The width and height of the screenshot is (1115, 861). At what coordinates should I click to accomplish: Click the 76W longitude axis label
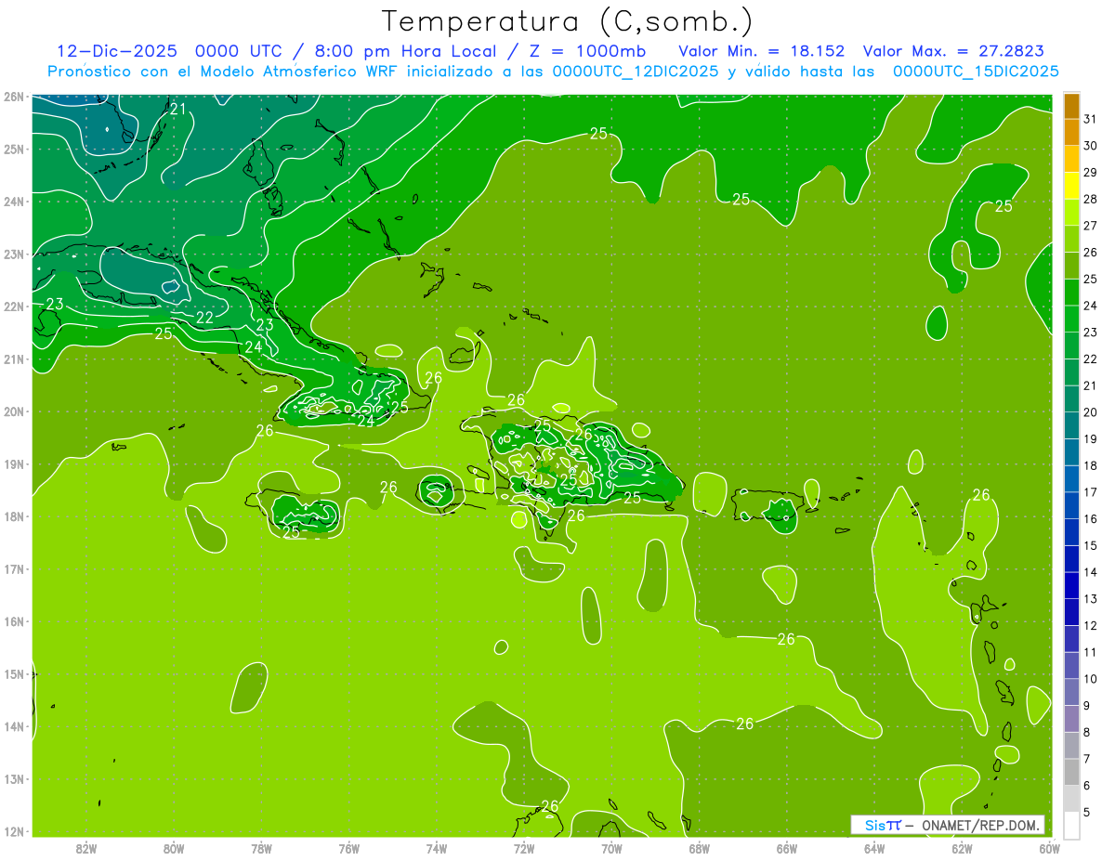click(x=349, y=848)
